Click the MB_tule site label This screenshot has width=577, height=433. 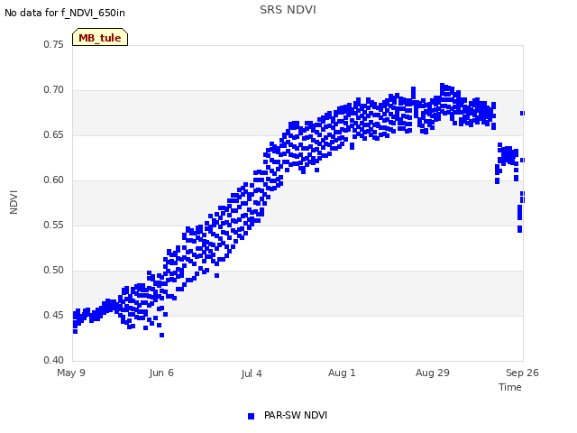(100, 37)
